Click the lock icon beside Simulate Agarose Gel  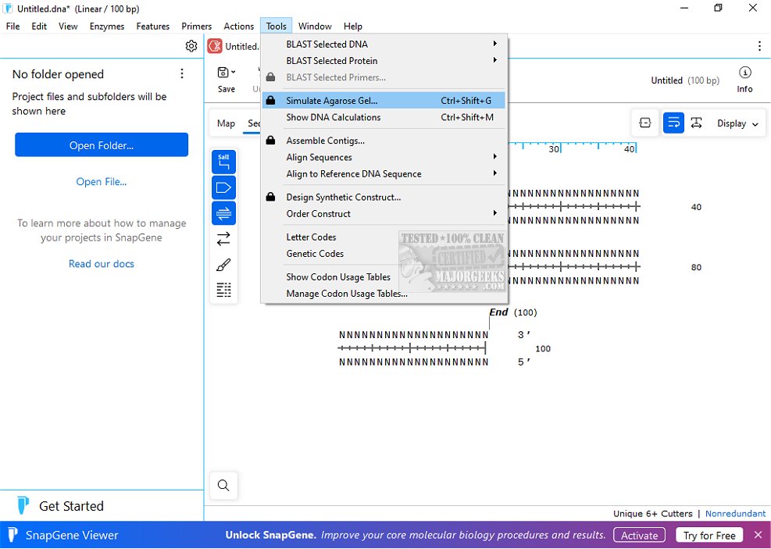click(270, 100)
